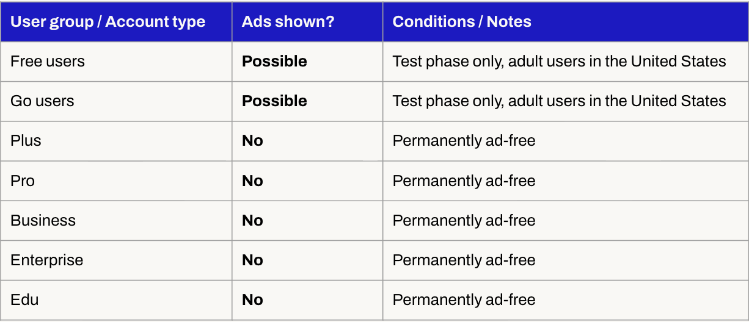This screenshot has height=322, width=749.
Task: Click 'Possible' in the Free users row
Action: (274, 62)
